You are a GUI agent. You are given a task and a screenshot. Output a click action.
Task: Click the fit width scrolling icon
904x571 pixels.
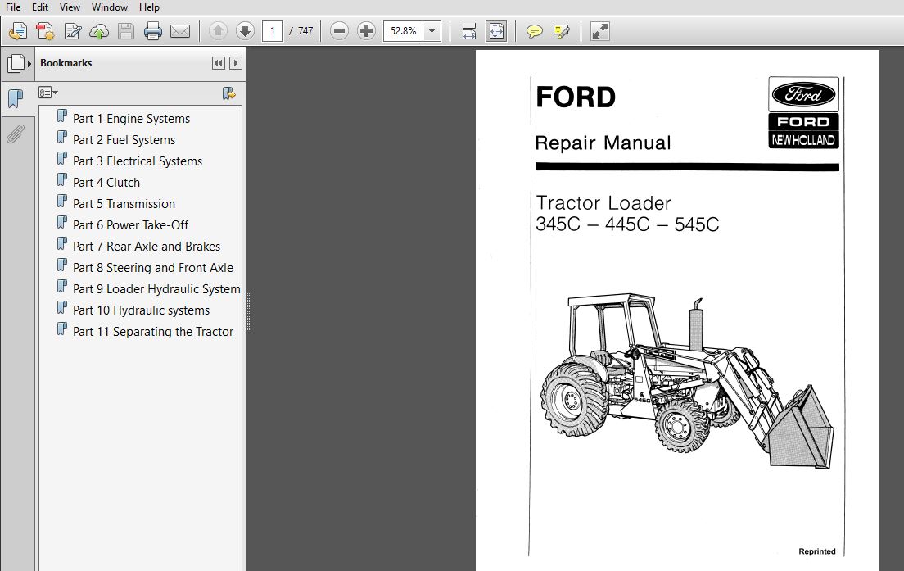468,31
